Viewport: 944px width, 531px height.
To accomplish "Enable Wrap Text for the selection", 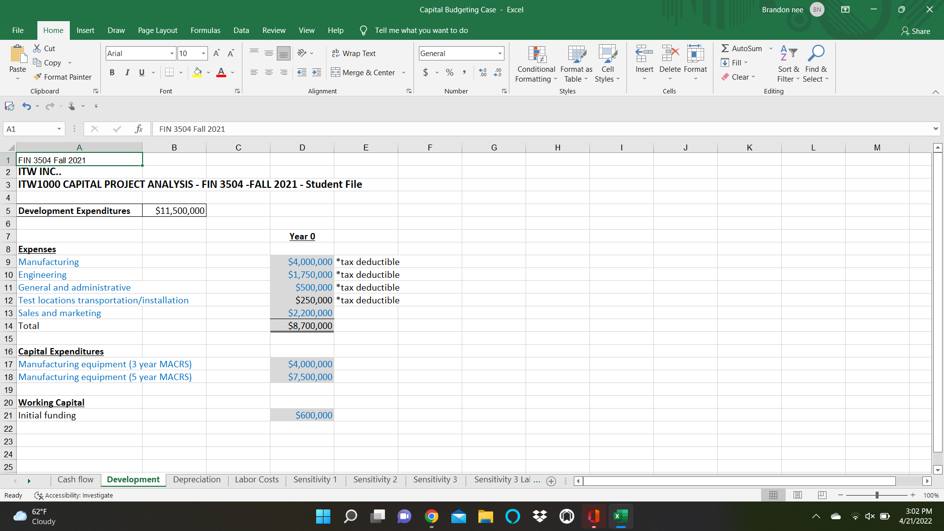I will point(354,53).
